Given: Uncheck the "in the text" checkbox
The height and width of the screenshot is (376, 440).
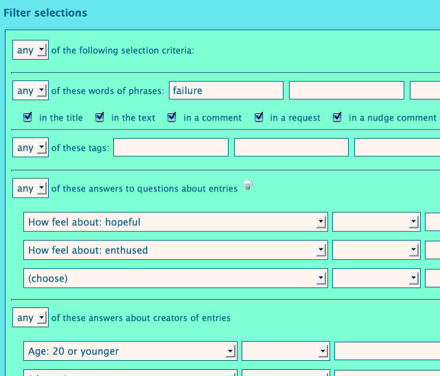Looking at the screenshot, I should tap(100, 117).
